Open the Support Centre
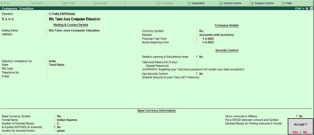This screenshot has width=314, height=135. [262, 3]
